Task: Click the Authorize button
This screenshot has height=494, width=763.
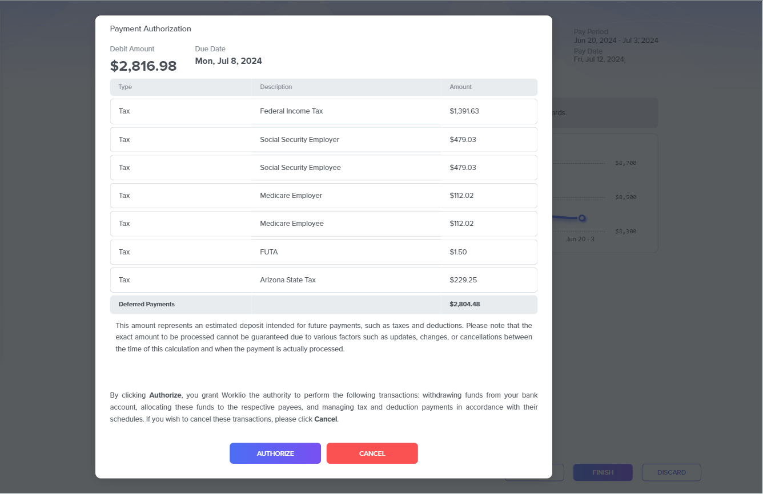Action: coord(275,453)
